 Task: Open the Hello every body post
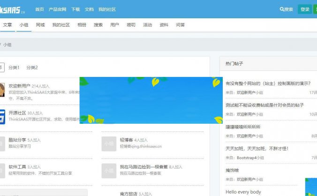point(243,192)
